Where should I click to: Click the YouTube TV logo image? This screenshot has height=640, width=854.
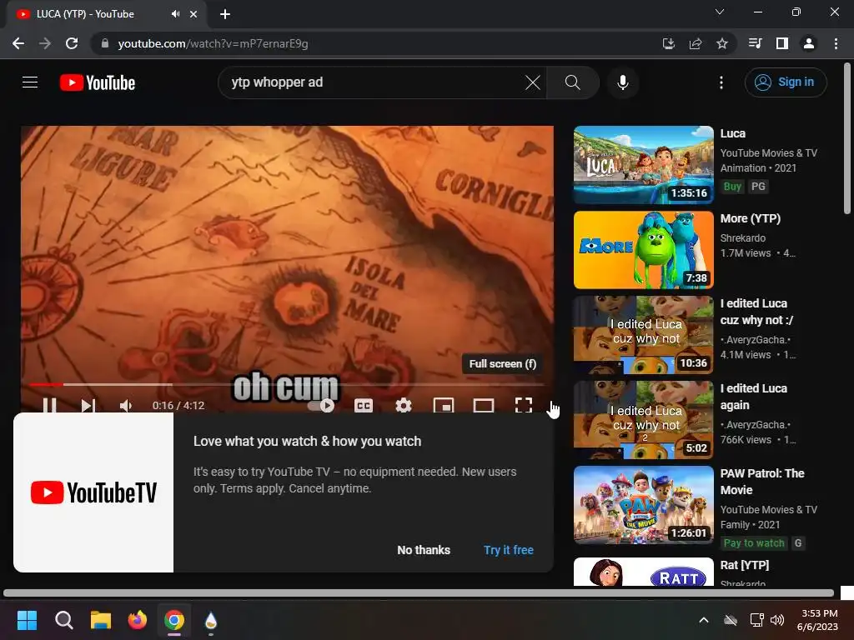coord(93,492)
